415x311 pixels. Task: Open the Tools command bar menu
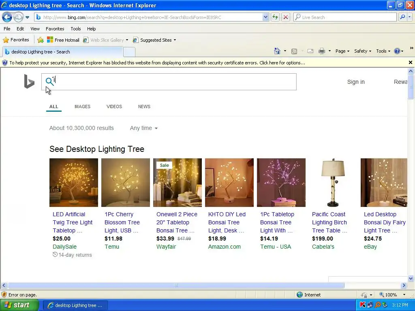pos(383,51)
